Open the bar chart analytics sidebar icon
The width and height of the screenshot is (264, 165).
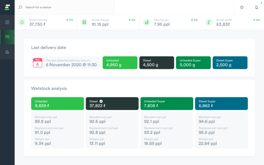(7, 52)
